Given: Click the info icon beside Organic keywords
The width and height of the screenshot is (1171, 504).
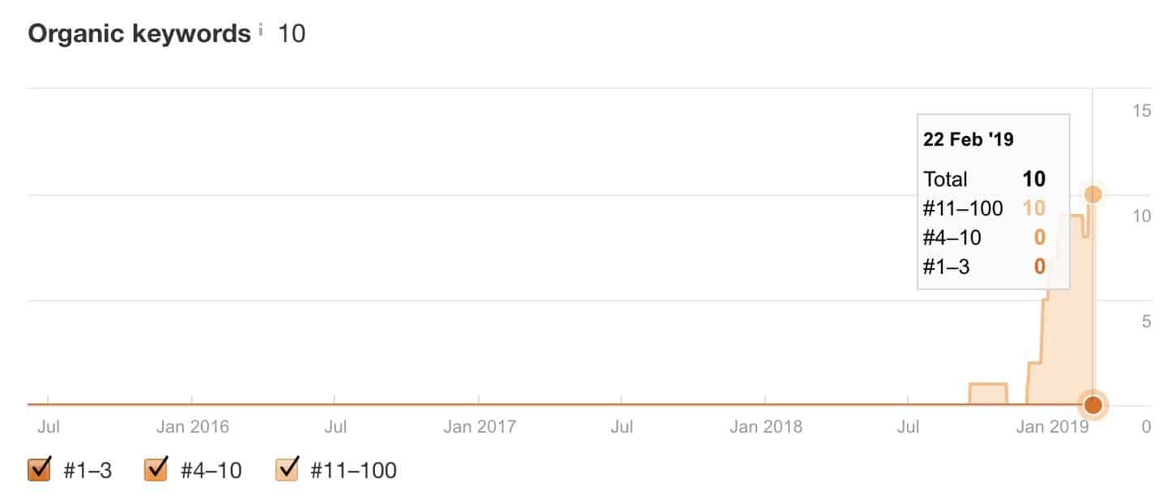Looking at the screenshot, I should pyautogui.click(x=261, y=32).
